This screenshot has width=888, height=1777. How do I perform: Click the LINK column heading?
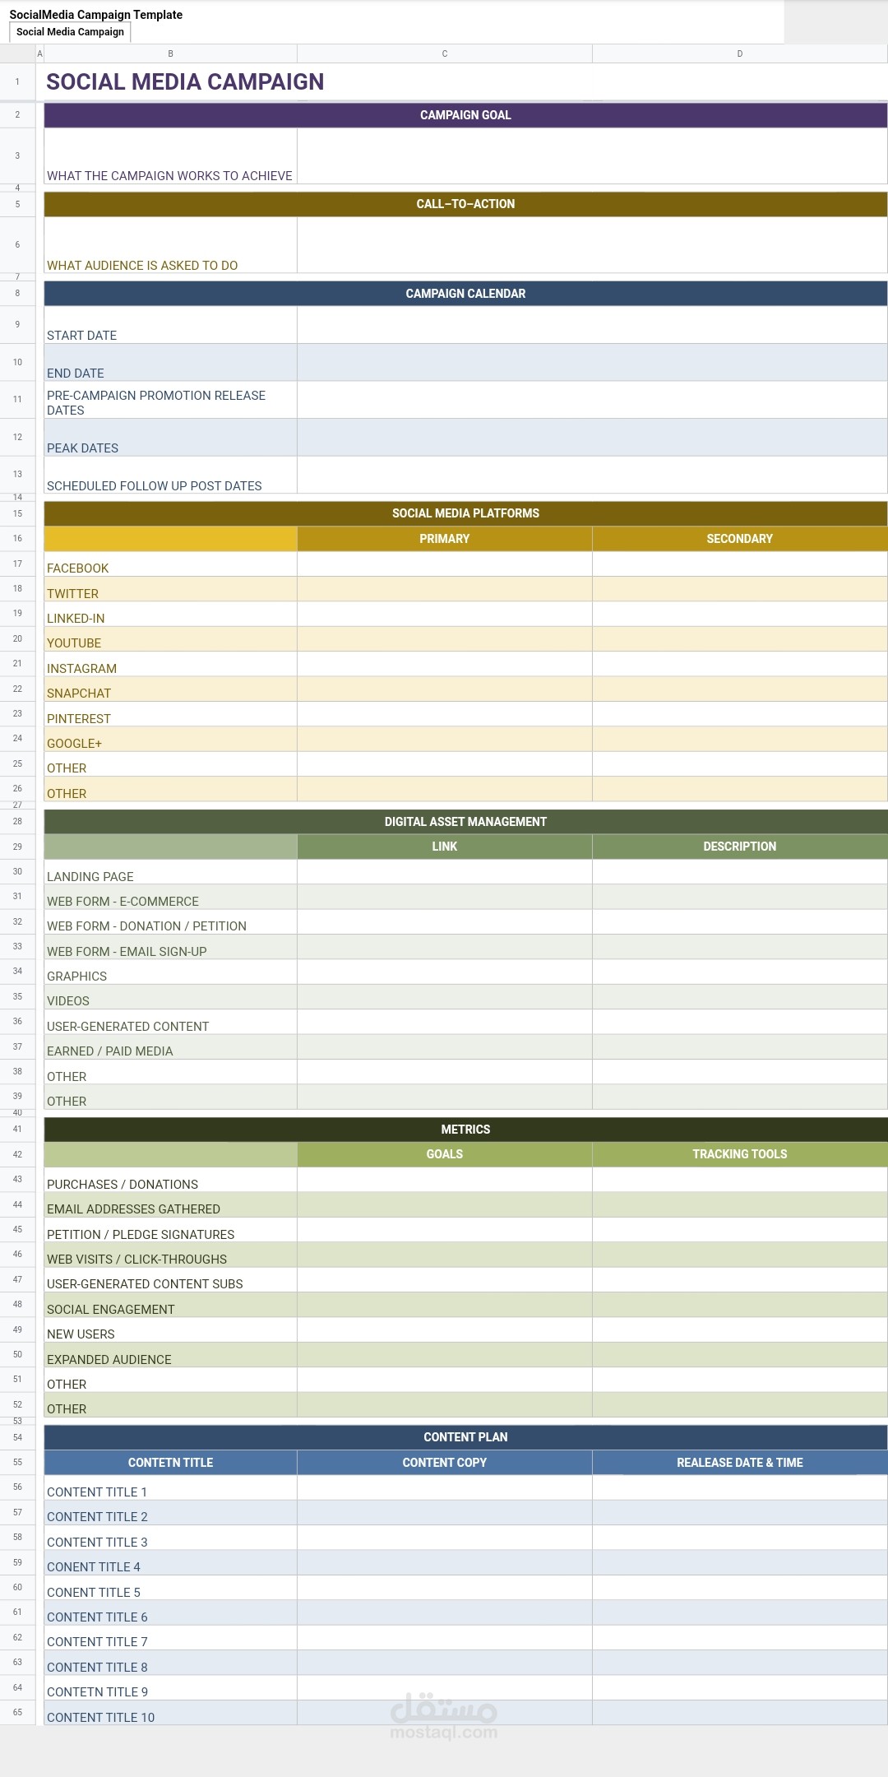pos(445,847)
